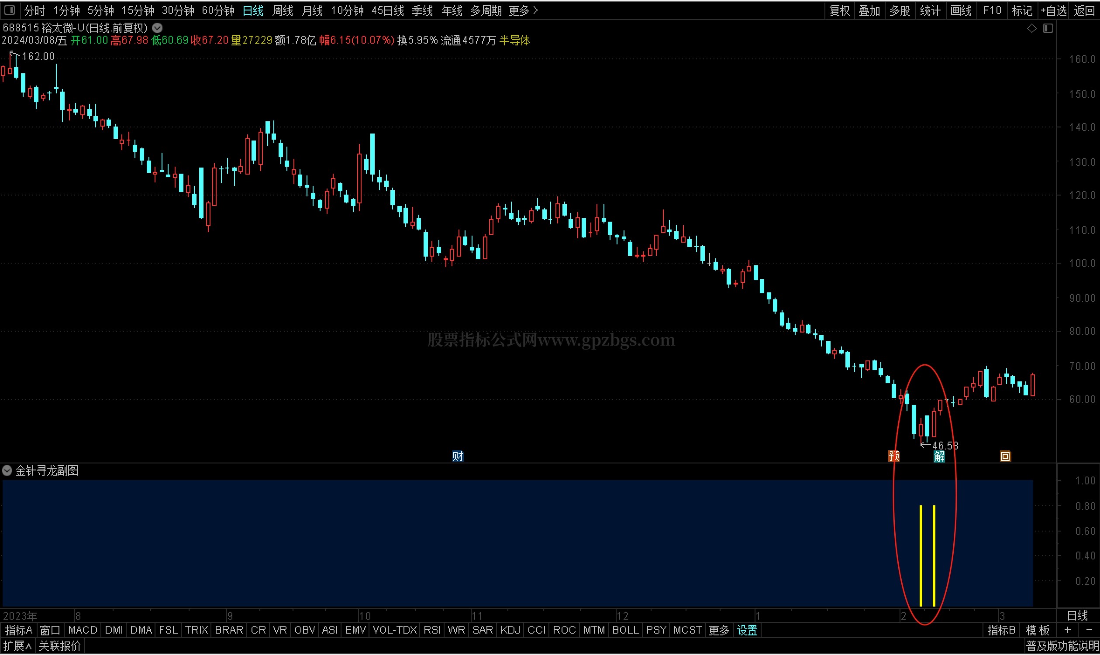Viewport: 1100px width, 655px height.
Task: Click the 财 financial report marker
Action: coord(458,456)
